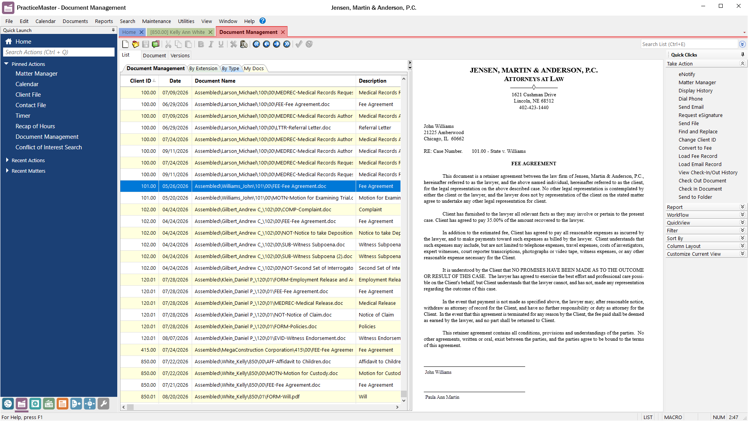Open Matter Manager in Pinned Actions

coord(36,73)
